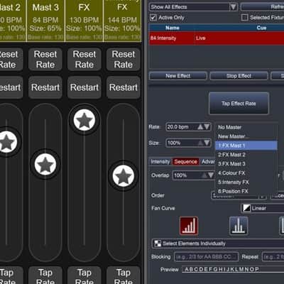Increase Overlap with the up arrow

(x=204, y=175)
